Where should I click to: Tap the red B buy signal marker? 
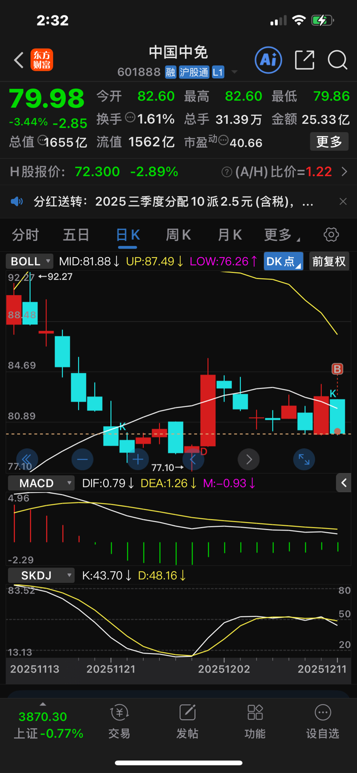[x=337, y=369]
